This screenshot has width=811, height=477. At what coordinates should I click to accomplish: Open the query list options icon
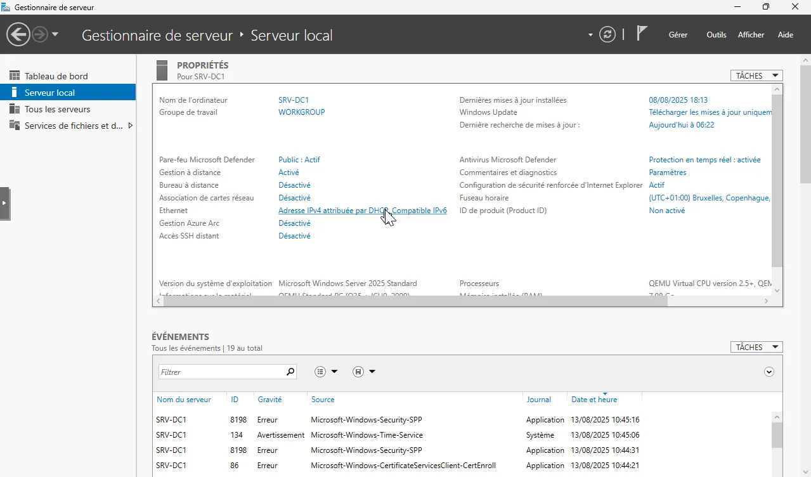tap(321, 372)
